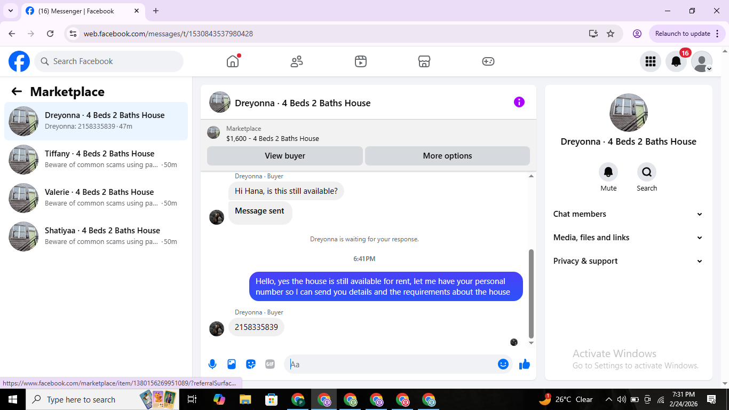Open the Chrome tab search dropdown
The image size is (729, 410).
coord(11,11)
